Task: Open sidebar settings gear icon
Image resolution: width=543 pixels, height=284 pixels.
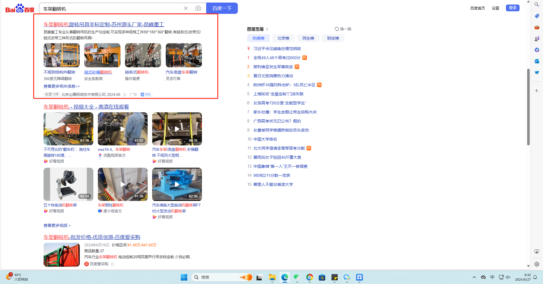Action: [537, 264]
